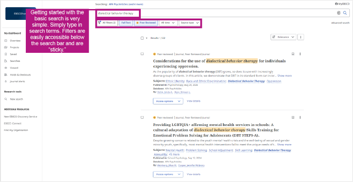Open Saved in My dashboard
Image resolution: width=353 pixels, height=182 pixels.
13,54
